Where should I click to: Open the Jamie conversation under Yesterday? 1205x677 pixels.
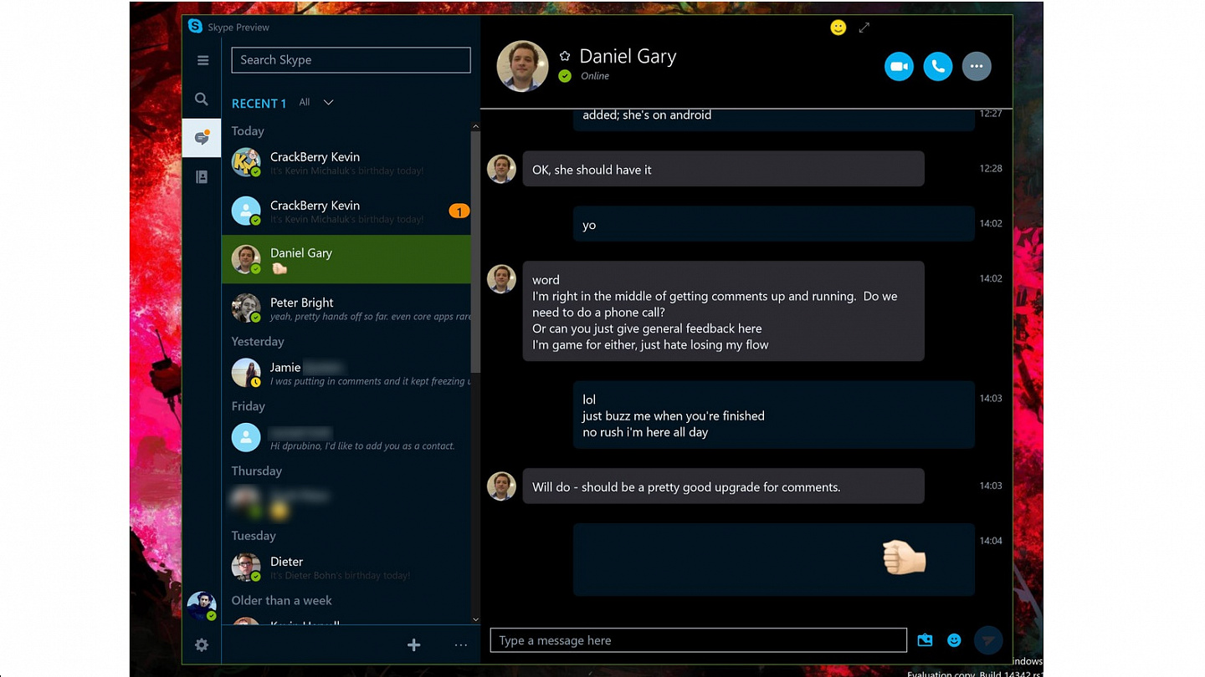346,374
